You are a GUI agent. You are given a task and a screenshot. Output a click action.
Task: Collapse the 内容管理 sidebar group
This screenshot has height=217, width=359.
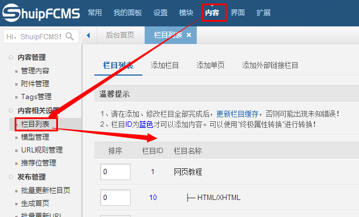(x=32, y=57)
